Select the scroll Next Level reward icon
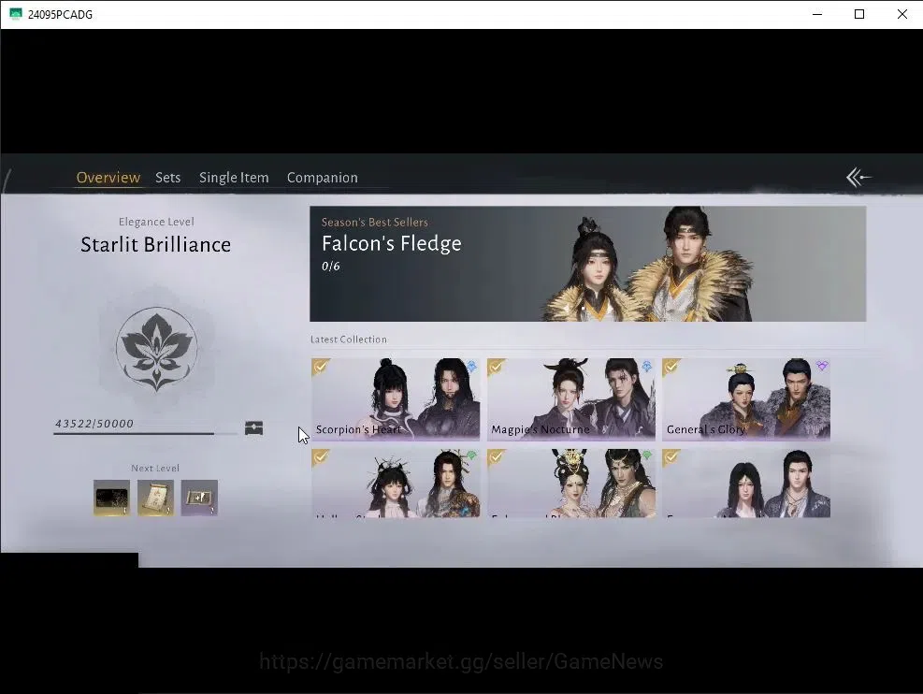The width and height of the screenshot is (923, 694). [155, 498]
